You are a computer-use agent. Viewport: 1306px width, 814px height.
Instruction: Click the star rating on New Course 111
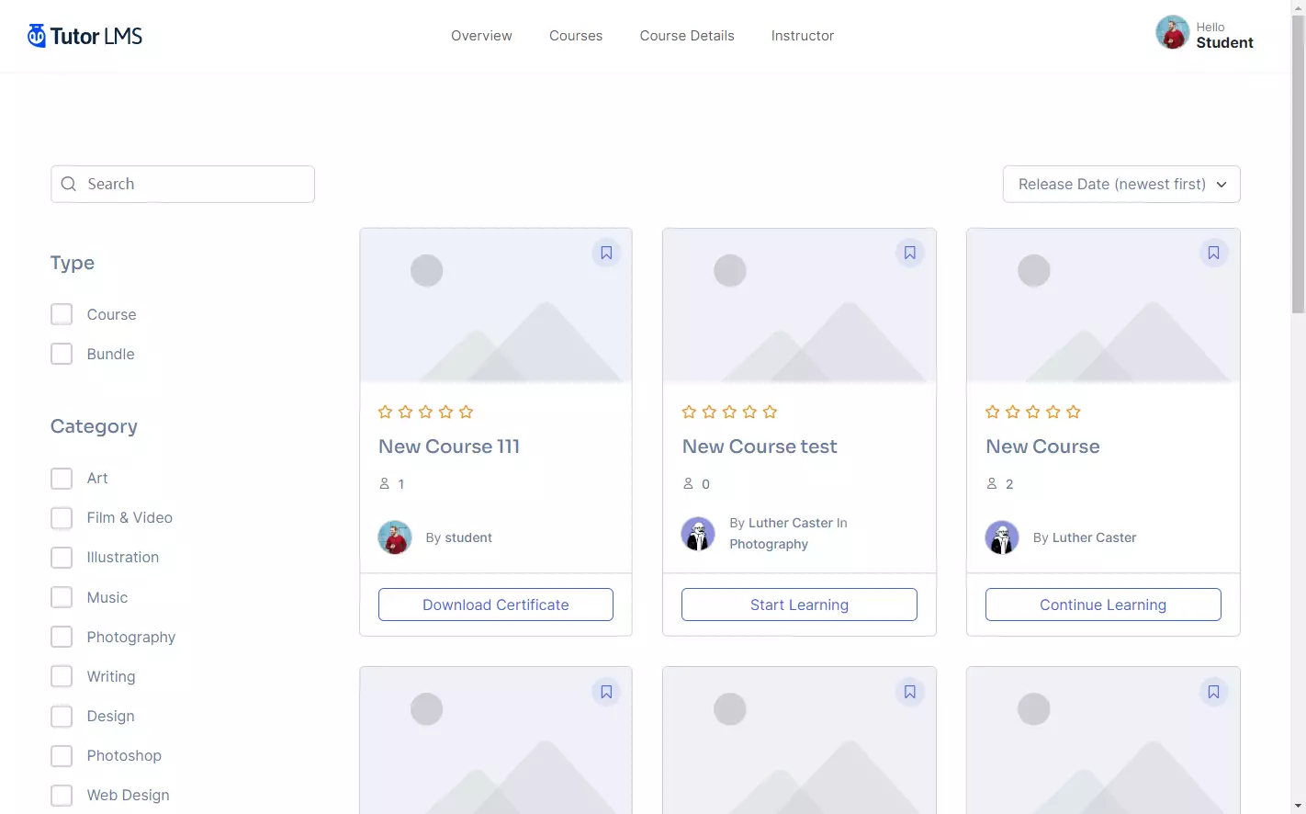(426, 412)
